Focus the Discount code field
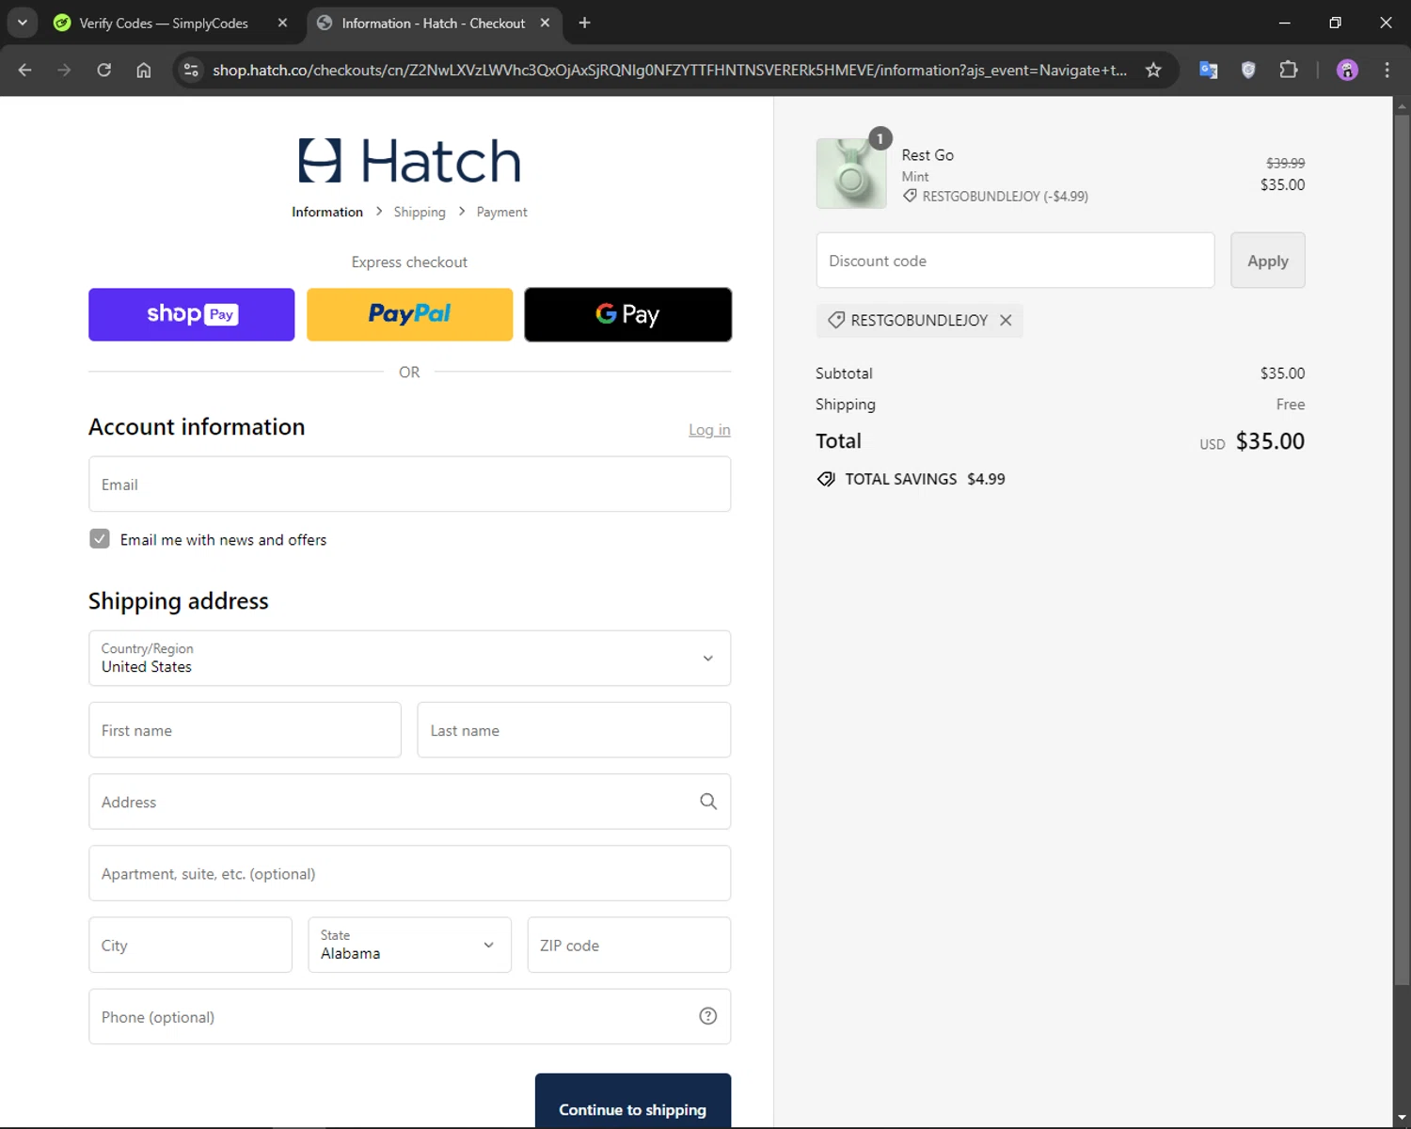Viewport: 1411px width, 1129px height. click(x=1015, y=260)
